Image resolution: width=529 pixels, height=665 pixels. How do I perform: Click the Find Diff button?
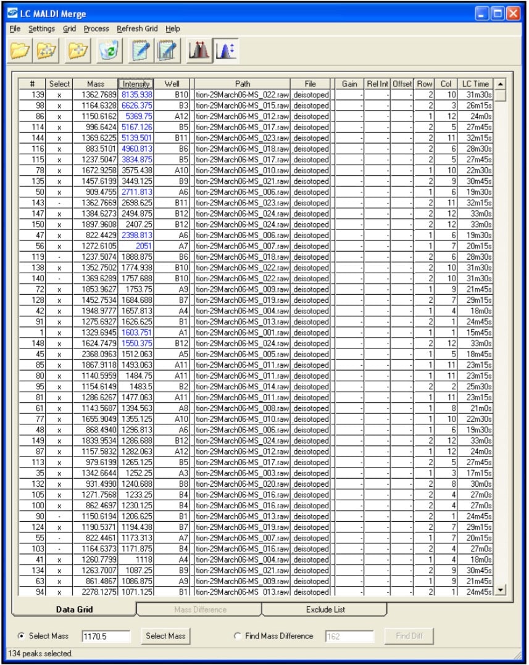coord(408,636)
